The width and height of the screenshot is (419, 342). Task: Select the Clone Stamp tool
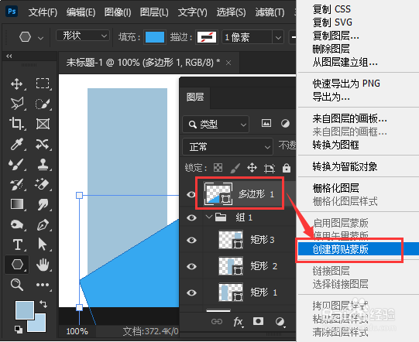pos(43,164)
